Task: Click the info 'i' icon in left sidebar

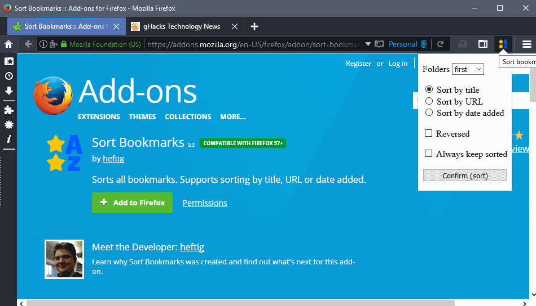Action: click(x=9, y=139)
